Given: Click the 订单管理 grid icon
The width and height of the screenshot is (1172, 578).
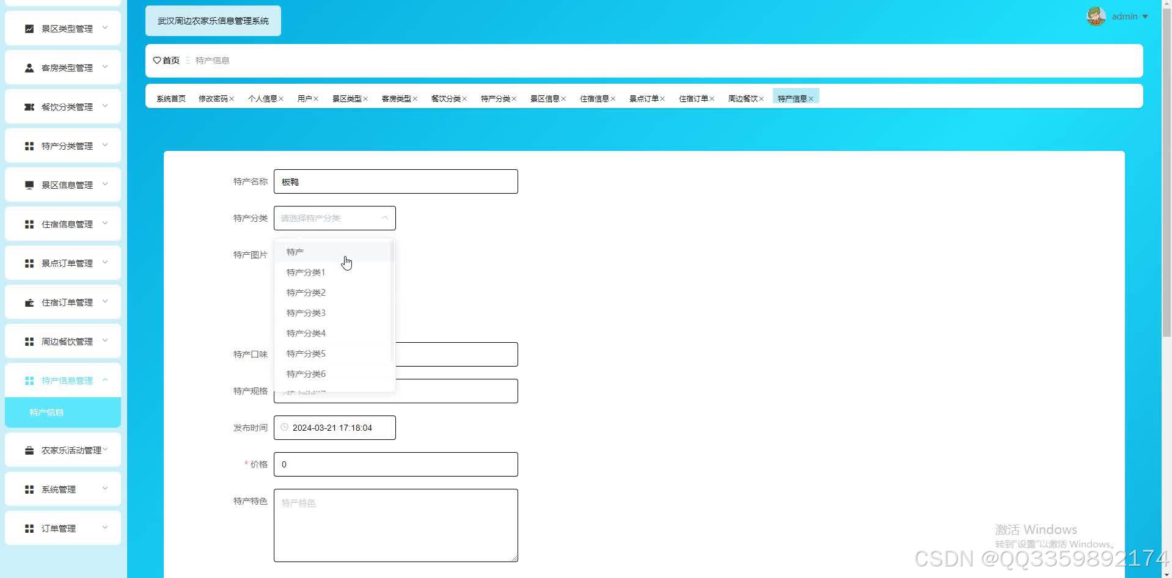Looking at the screenshot, I should [29, 529].
